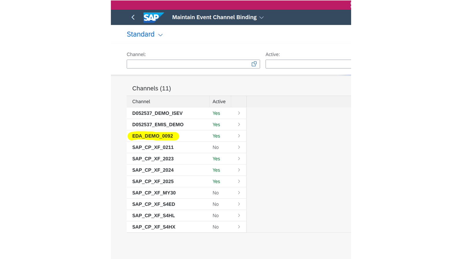
Task: Select channel SAP_CP_XF_2023
Action: pyautogui.click(x=153, y=159)
